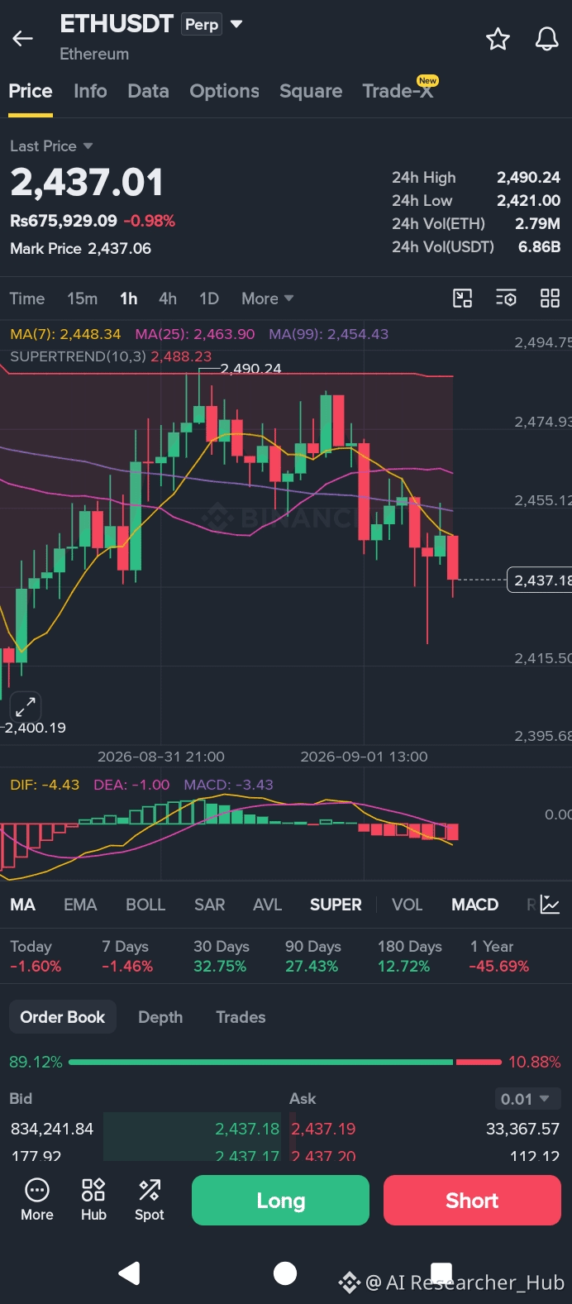Open indicator chart settings icon beside MACD
572x1304 pixels.
[x=551, y=905]
